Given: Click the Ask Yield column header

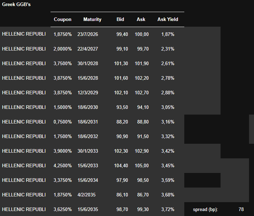Looking at the screenshot, I should pos(168,20).
